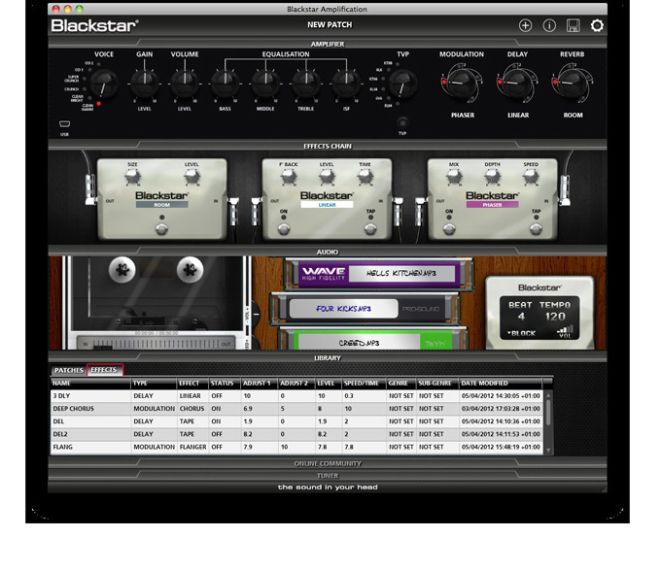Click the Delay Linear knob
This screenshot has width=661, height=571.
point(518,83)
